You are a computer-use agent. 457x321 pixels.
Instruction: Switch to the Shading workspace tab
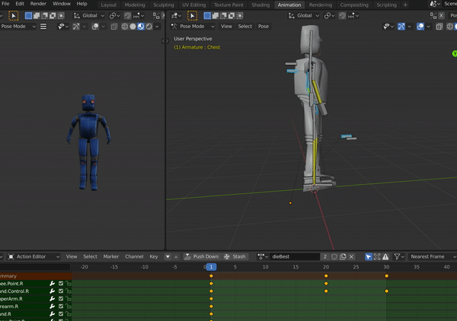pos(259,4)
